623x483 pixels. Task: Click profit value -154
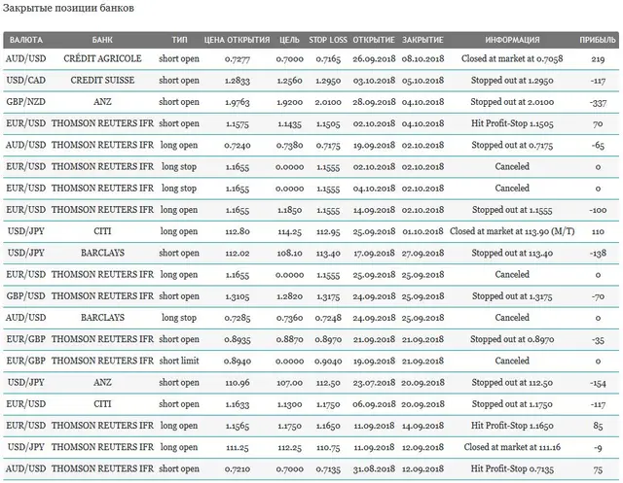(598, 383)
